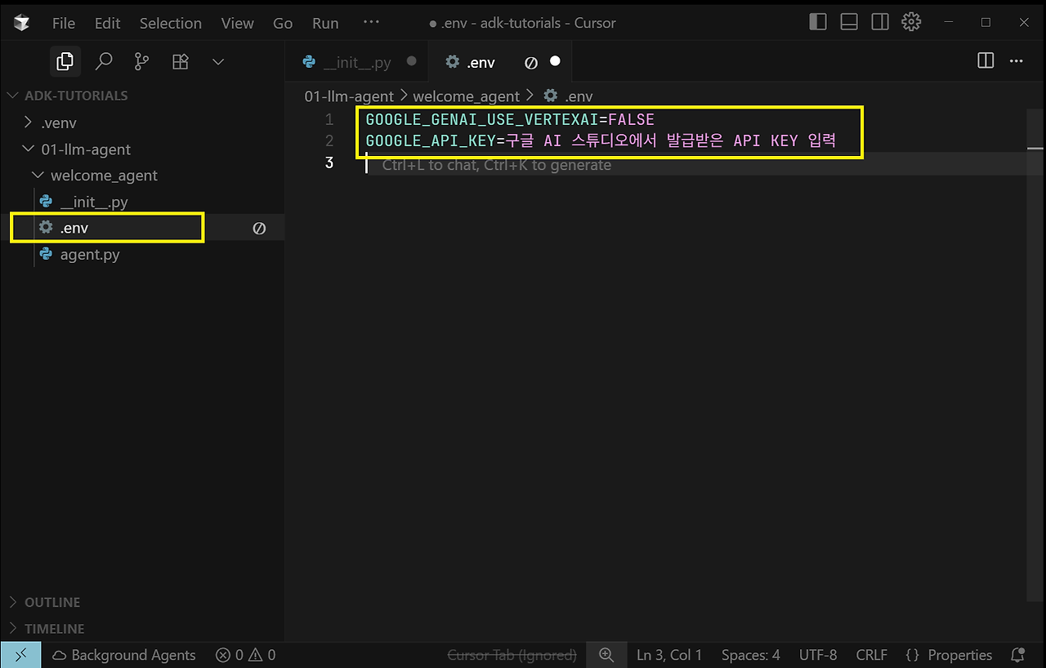Click the zoom magnifier status icon
Image resolution: width=1046 pixels, height=668 pixels.
606,655
